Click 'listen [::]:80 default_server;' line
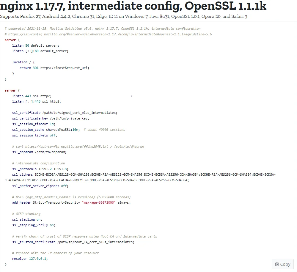Screen dimensions: 297x272 pyautogui.click(x=40, y=51)
